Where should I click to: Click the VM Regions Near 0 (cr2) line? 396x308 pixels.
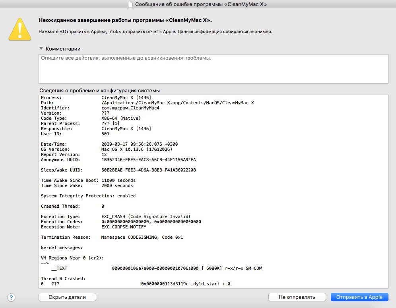(x=72, y=258)
